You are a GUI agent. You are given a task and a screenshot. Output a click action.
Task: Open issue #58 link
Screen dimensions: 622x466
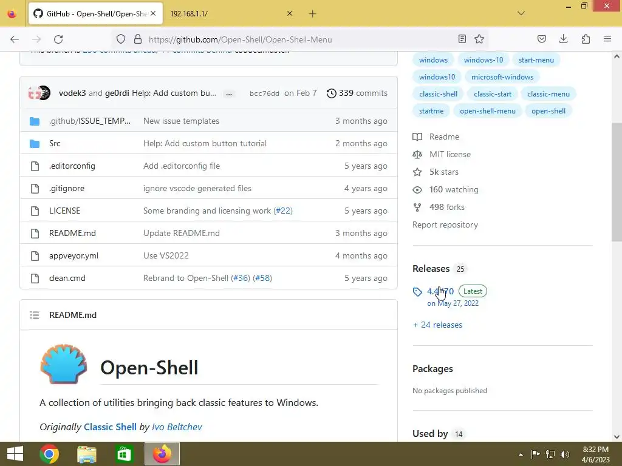[262, 278]
